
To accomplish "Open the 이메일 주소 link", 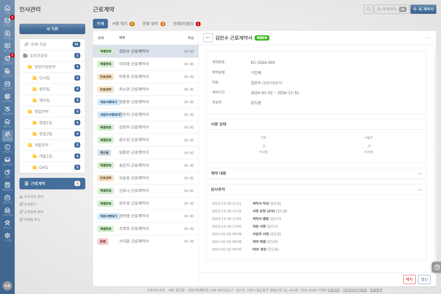I will coord(30,220).
